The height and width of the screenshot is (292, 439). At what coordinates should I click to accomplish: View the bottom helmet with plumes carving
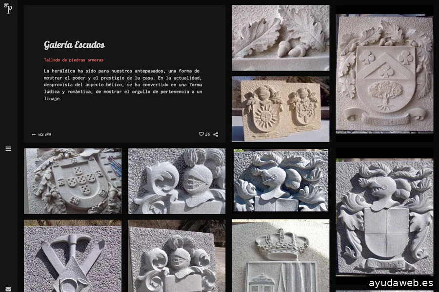tap(177, 256)
